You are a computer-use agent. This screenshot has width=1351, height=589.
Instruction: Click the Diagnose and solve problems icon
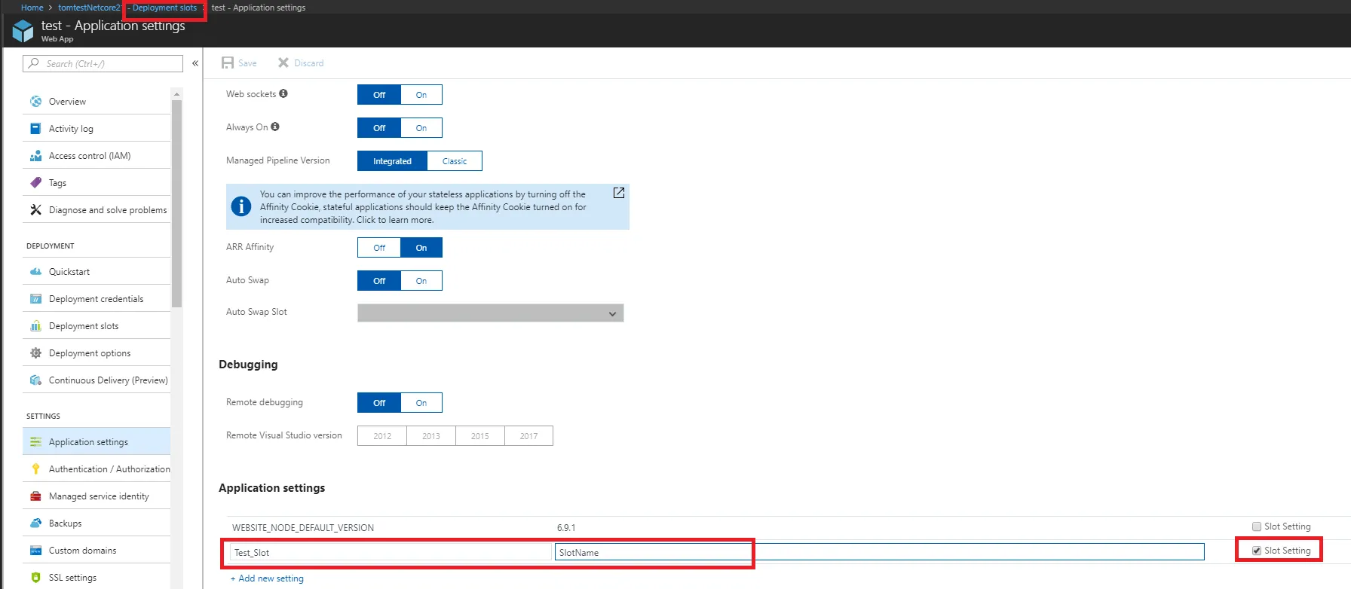35,210
